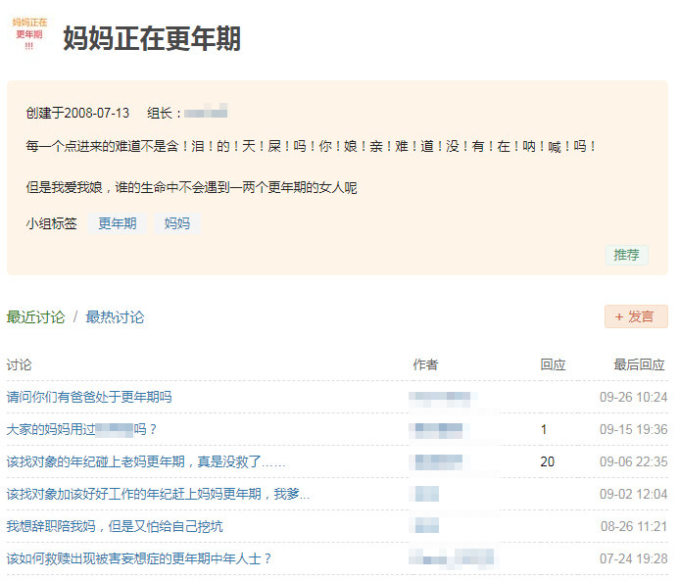
Task: Switch to the 最近讨论 tab
Action: (35, 317)
